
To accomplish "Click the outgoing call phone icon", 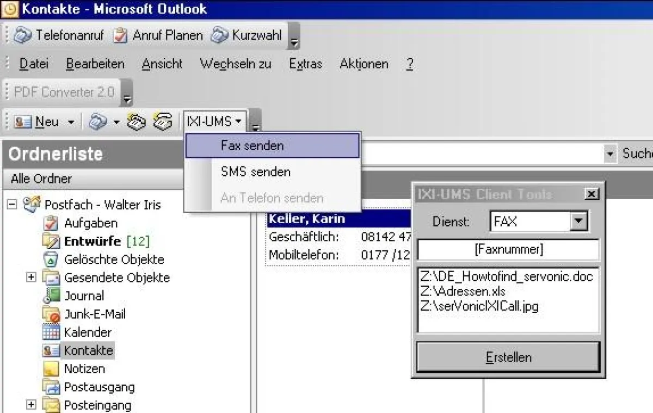I will point(162,121).
